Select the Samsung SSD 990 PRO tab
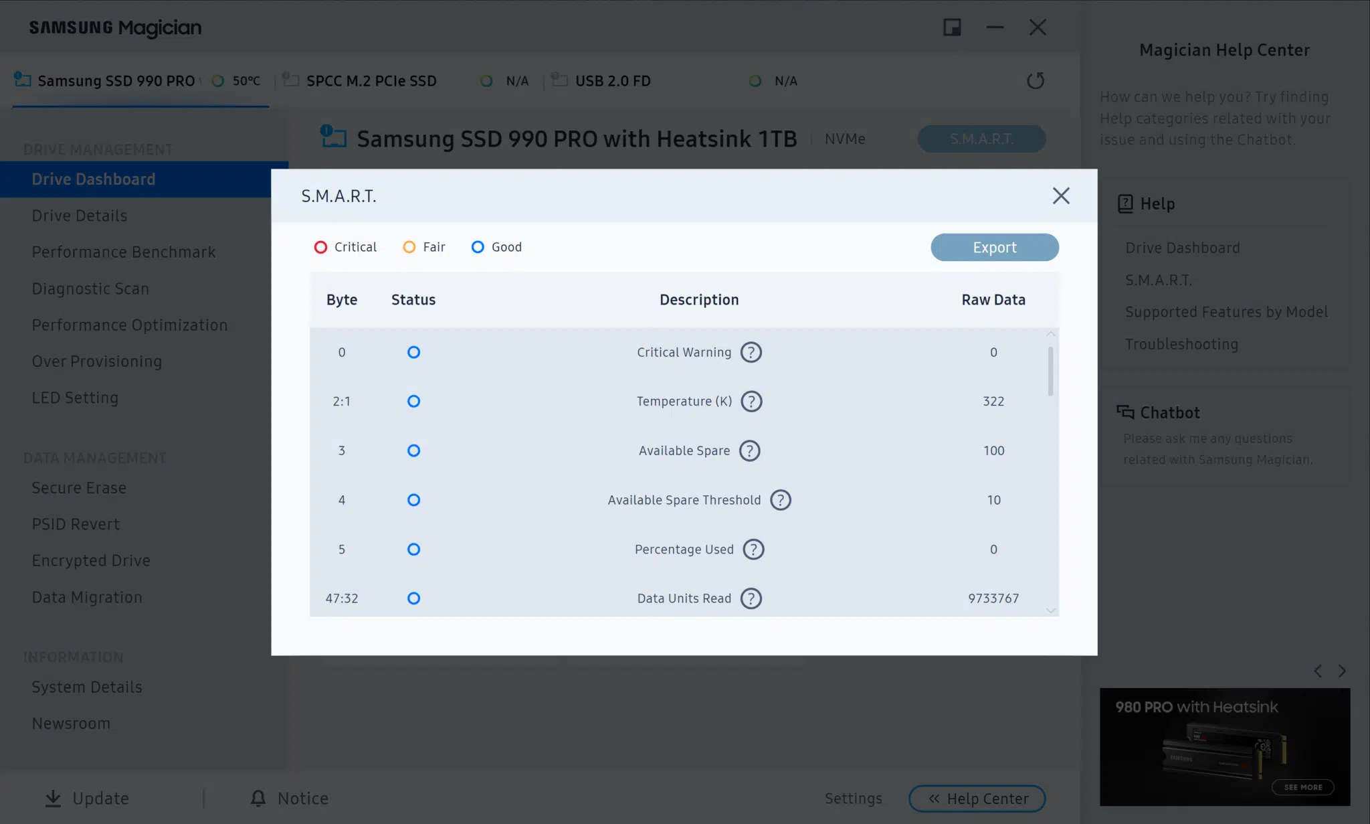Viewport: 1370px width, 824px height. (140, 81)
